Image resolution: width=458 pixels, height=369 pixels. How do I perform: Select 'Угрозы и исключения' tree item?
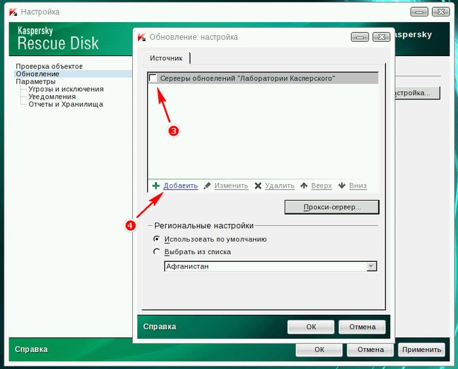[x=66, y=89]
